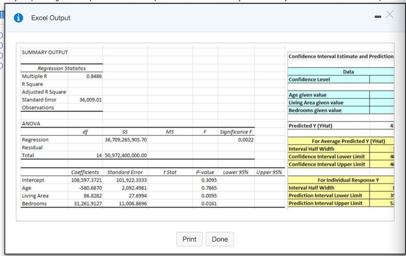
Task: Click the Multiple R value 0.8486
Action: point(94,76)
